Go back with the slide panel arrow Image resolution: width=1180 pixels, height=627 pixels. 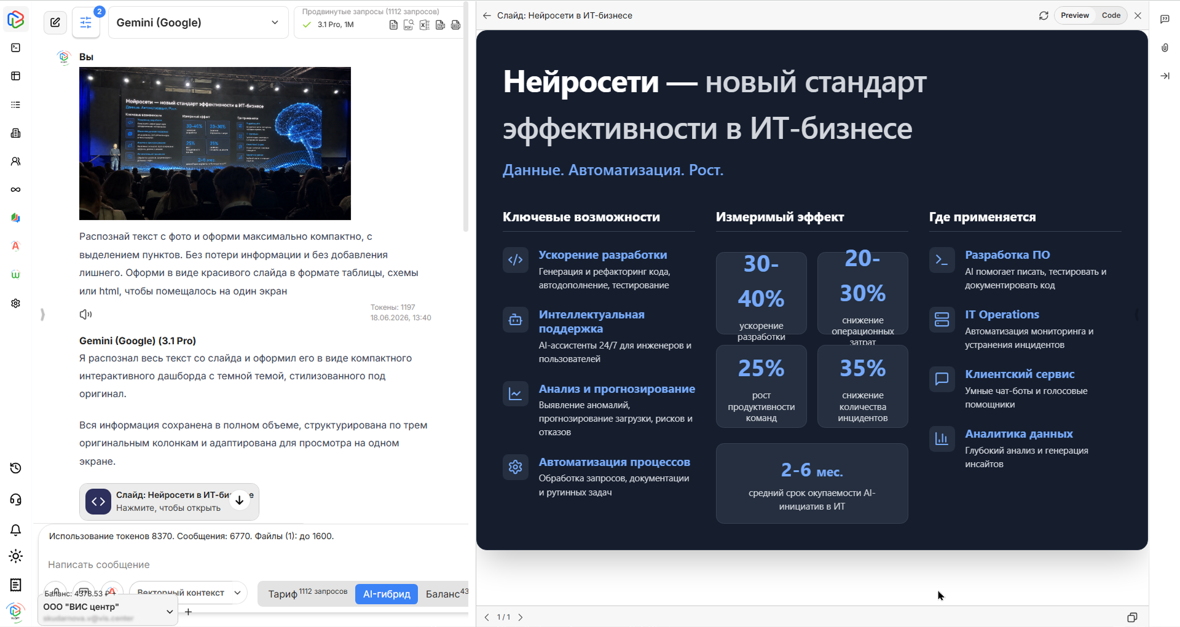coord(487,15)
